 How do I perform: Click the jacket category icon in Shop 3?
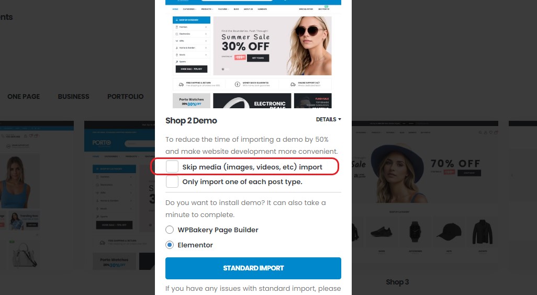point(482,232)
